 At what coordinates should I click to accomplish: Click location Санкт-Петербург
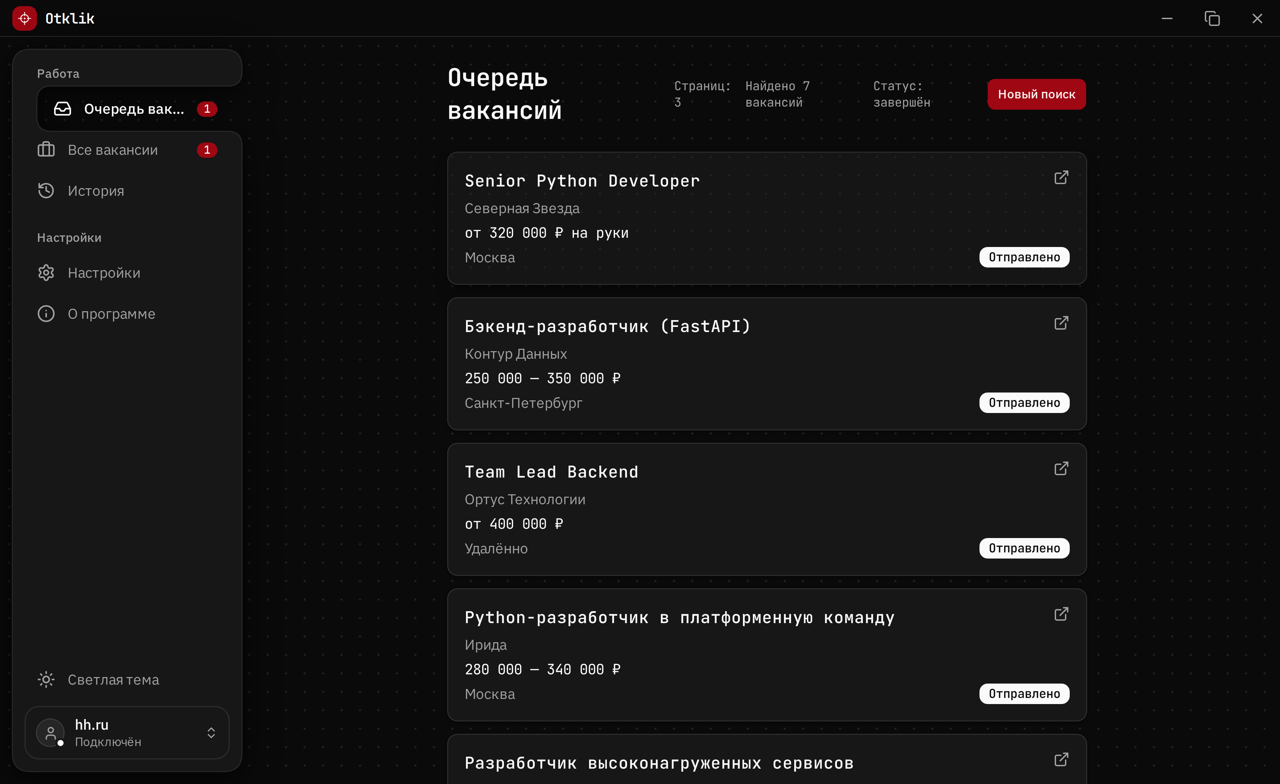coord(523,403)
